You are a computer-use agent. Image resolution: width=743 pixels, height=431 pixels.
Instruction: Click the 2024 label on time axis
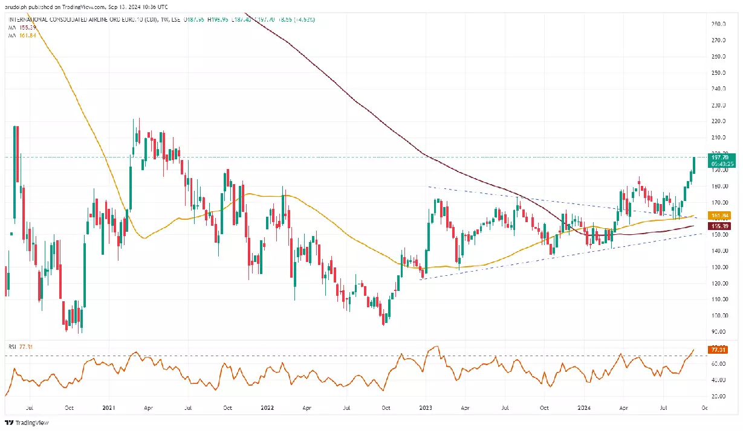click(584, 407)
